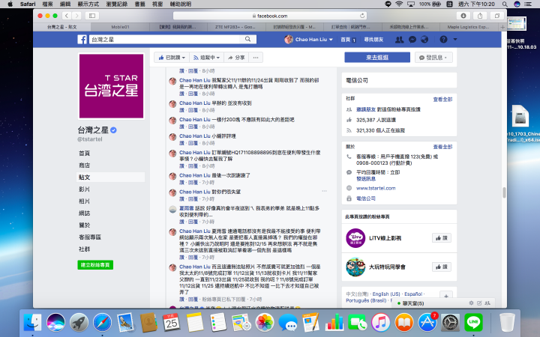Click the 分享 share button

click(x=236, y=58)
